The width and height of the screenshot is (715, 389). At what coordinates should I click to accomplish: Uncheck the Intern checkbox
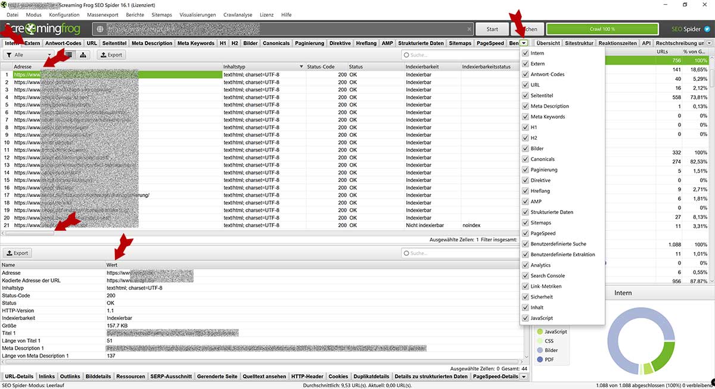pos(525,53)
